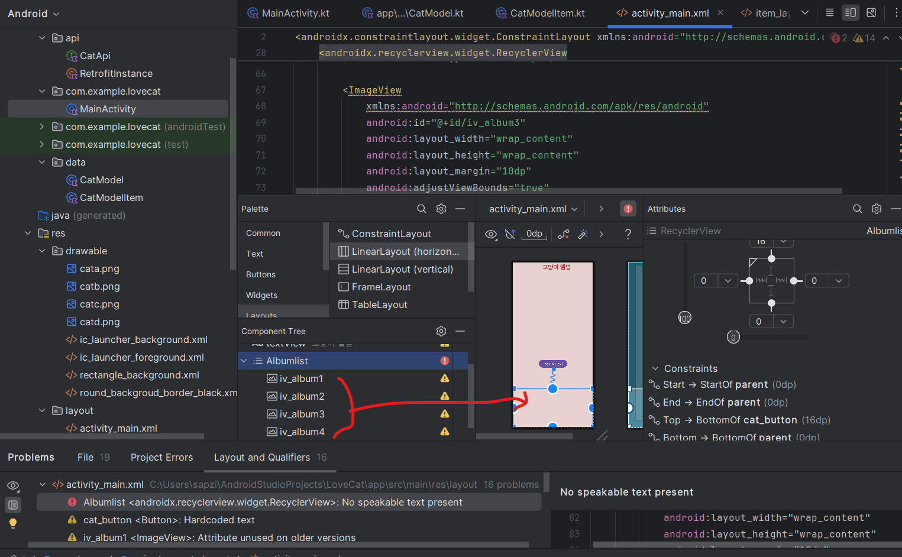Open the app\...\CatModel.kt tab
Screen dimensions: 902x557
point(413,13)
